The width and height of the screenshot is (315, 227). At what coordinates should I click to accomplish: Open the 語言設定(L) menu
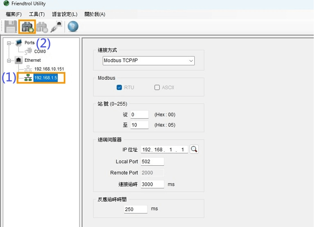click(x=65, y=14)
